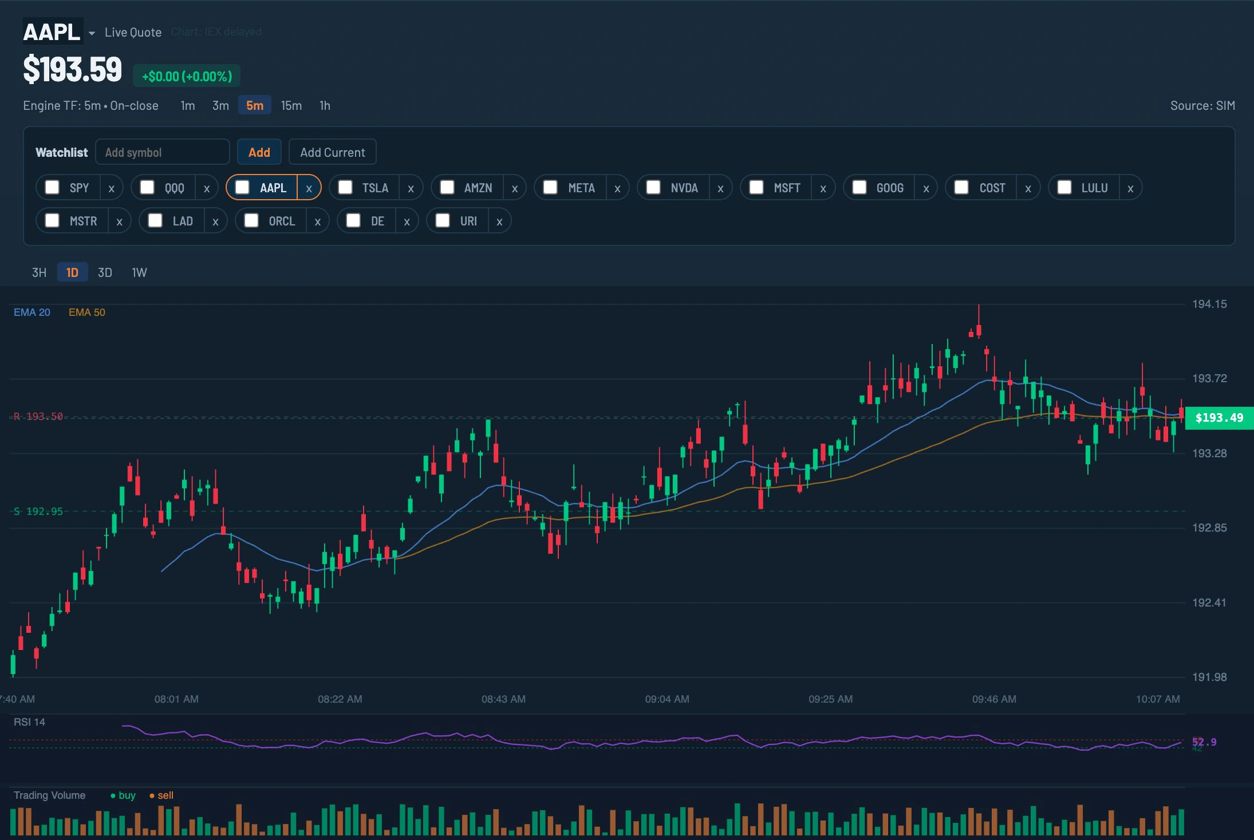This screenshot has height=840, width=1254.
Task: Remove ORCL from the watchlist
Action: point(317,221)
